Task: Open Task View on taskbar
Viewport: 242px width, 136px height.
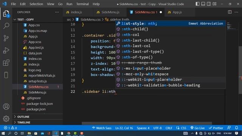Action: tap(22, 133)
